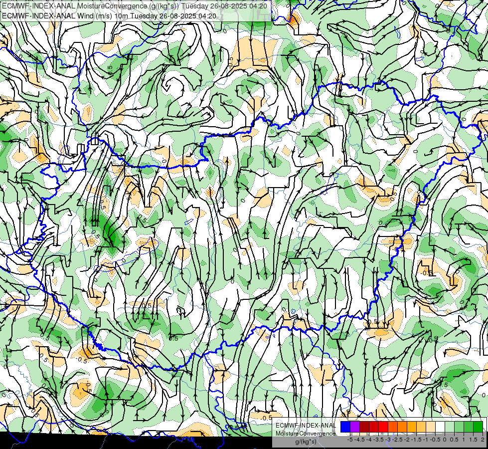Click the -2.5 tick label on colorbar
The width and height of the screenshot is (488, 449).
[397, 440]
